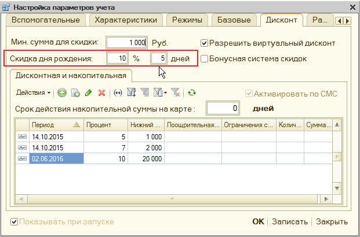Viewport: 360px width, 237px height.
Task: Click the Поощрительная... column header
Action: click(x=193, y=125)
